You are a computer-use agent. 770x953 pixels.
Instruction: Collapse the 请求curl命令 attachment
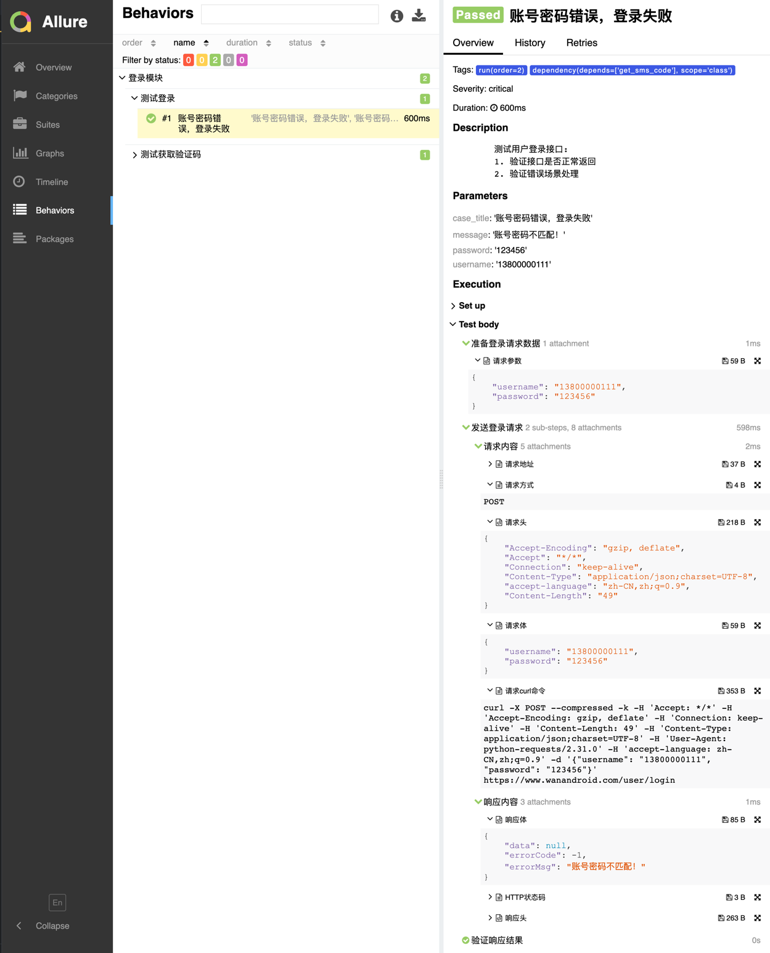pyautogui.click(x=490, y=691)
